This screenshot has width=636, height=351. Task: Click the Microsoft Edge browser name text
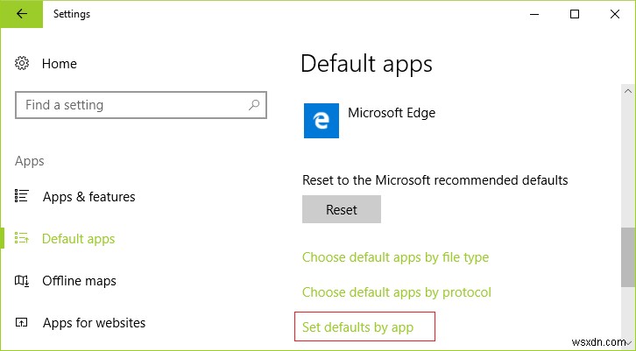[x=392, y=112]
